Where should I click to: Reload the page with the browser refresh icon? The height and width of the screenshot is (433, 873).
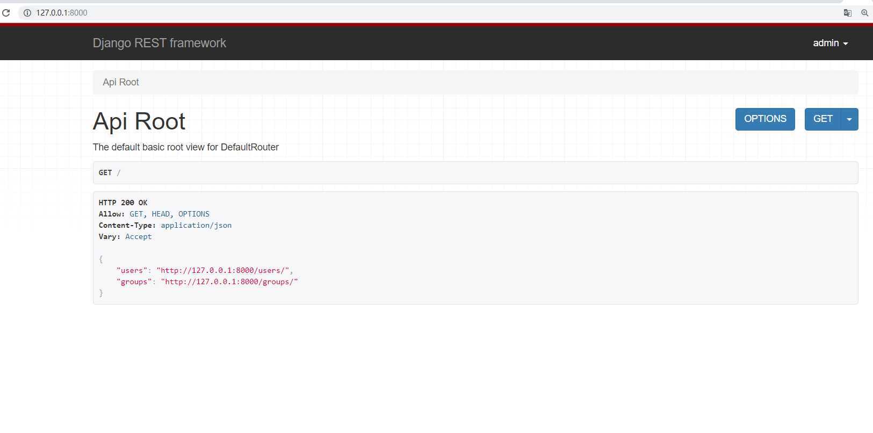click(6, 12)
